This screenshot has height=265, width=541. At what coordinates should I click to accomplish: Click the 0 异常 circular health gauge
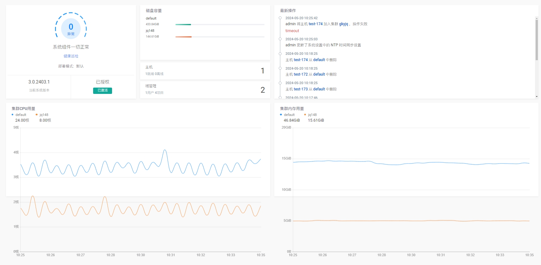pos(71,28)
